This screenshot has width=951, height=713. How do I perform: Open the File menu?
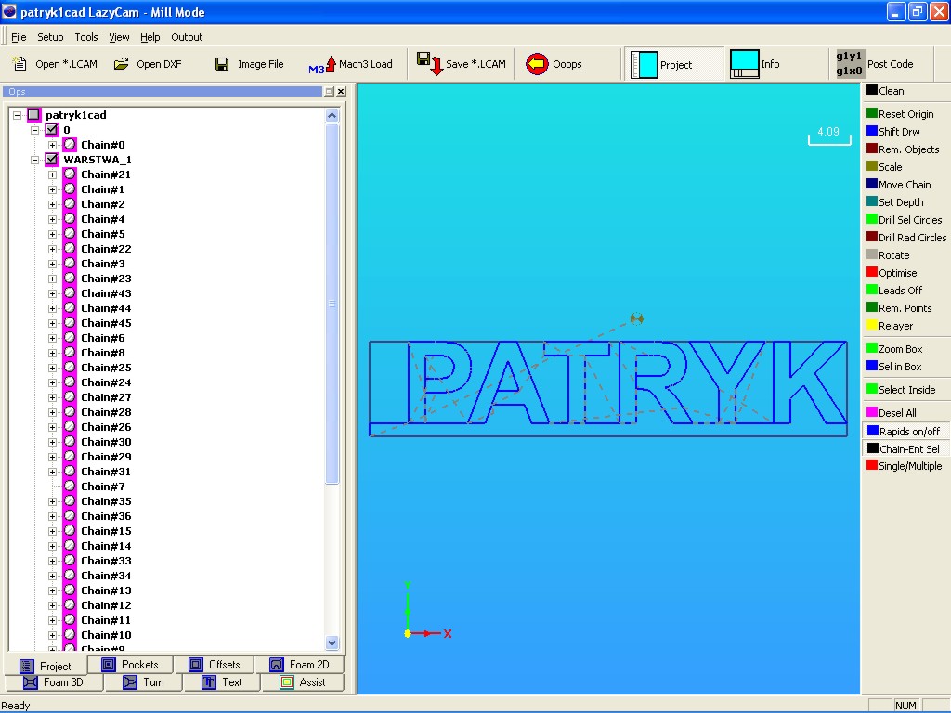coord(19,37)
